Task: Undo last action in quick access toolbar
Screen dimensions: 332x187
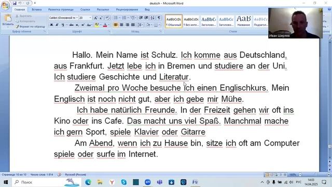Action: point(20,3)
